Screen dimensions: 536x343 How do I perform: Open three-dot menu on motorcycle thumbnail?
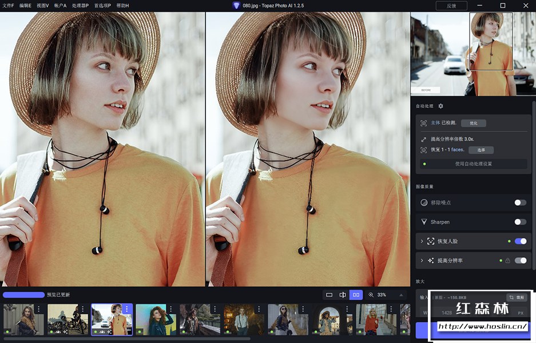tap(84, 309)
